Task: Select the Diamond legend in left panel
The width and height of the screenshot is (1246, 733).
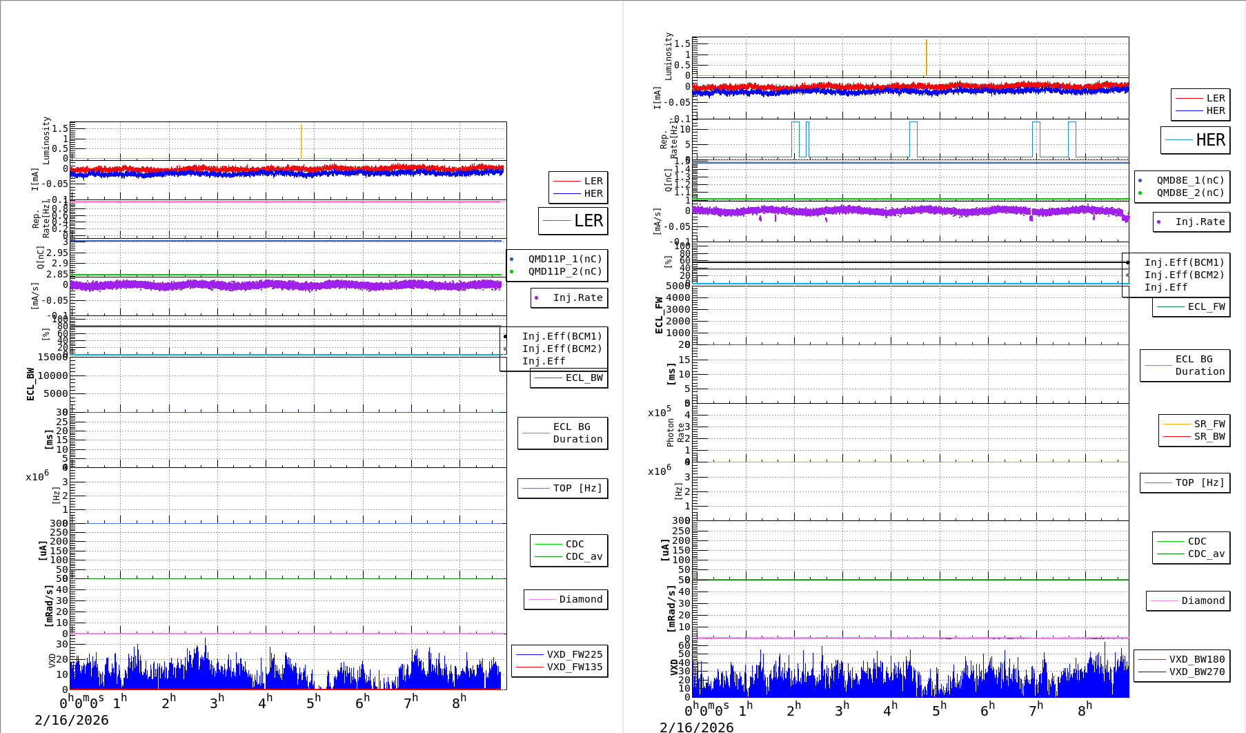Action: (566, 599)
